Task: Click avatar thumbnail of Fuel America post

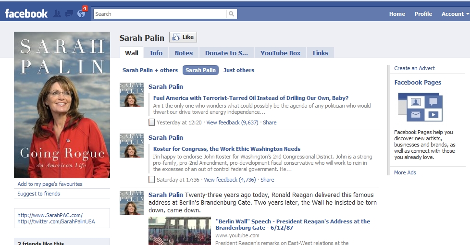Action: click(132, 95)
